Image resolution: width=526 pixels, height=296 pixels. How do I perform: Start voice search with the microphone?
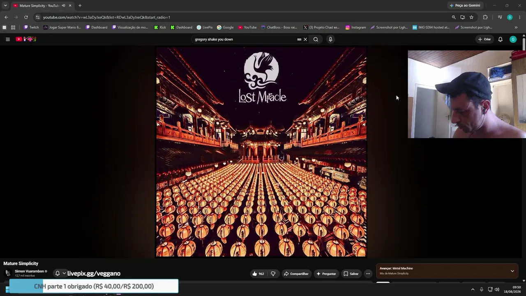[x=330, y=39]
